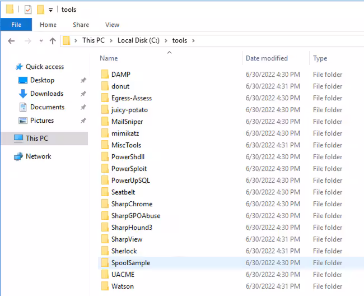Select the SpoolSample folder

pyautogui.click(x=130, y=263)
